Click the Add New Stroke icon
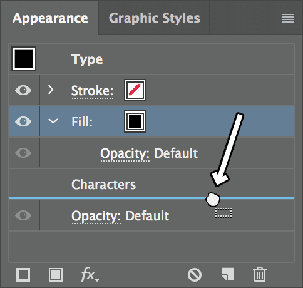 pos(23,275)
